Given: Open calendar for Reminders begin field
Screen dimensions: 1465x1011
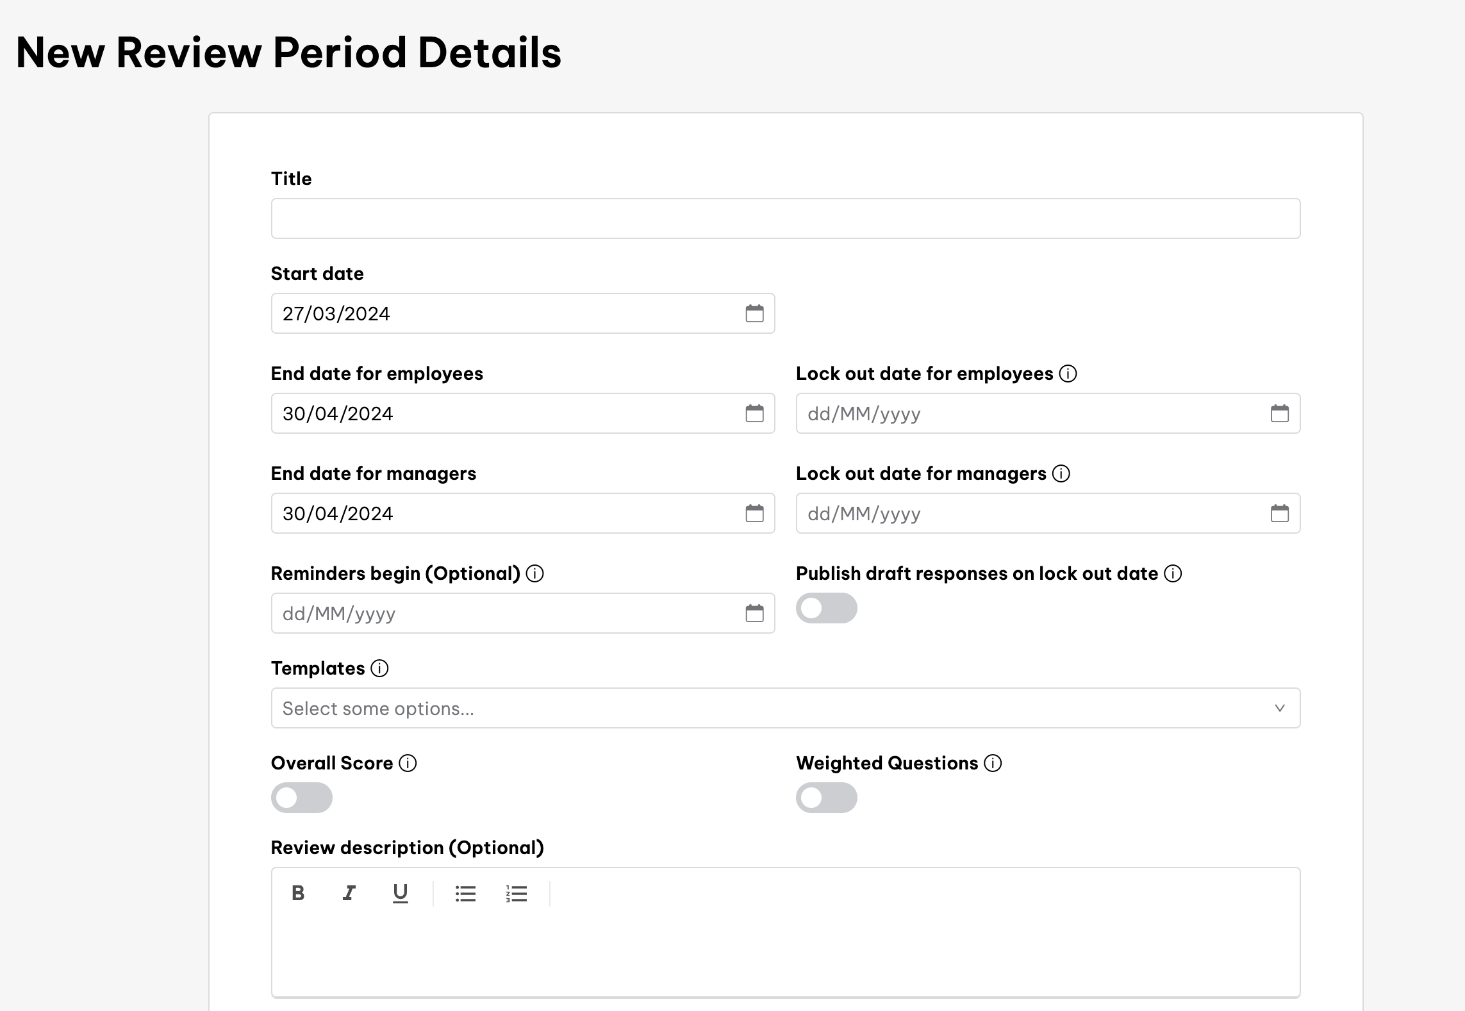Looking at the screenshot, I should [754, 613].
